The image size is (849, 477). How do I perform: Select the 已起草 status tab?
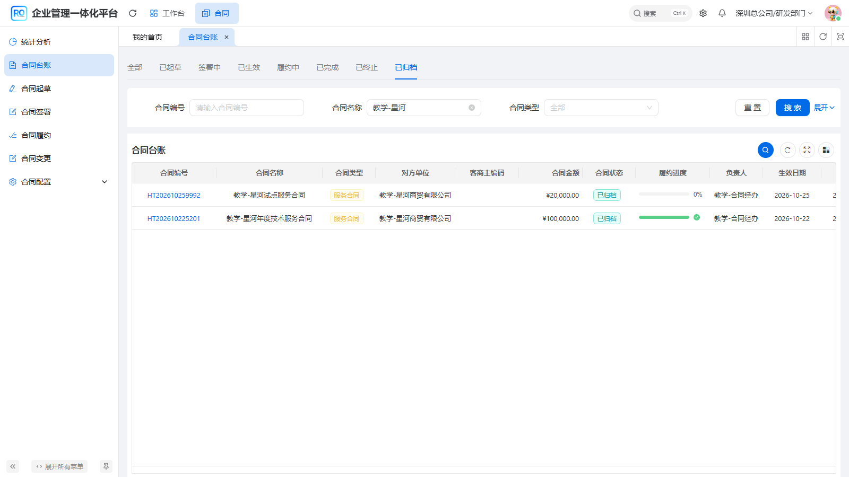click(170, 67)
